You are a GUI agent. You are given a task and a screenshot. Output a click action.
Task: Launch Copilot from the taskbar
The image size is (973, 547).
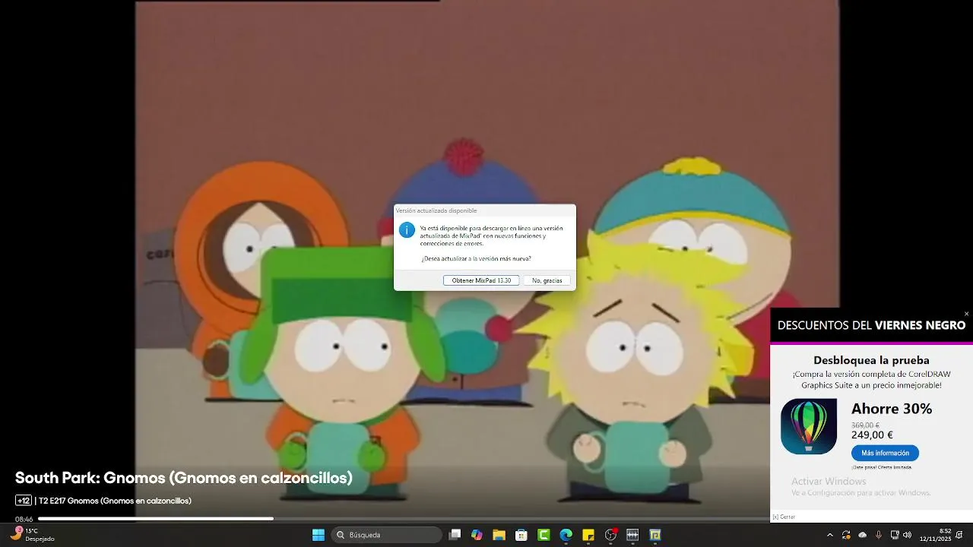coord(477,535)
